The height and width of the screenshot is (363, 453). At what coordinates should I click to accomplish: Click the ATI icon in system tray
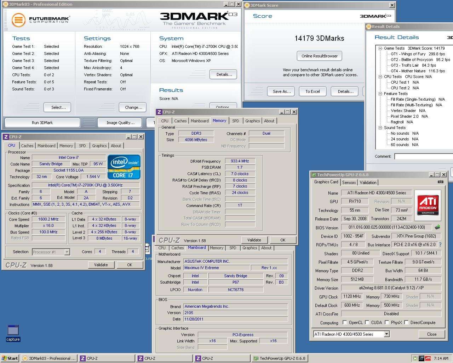(x=428, y=358)
